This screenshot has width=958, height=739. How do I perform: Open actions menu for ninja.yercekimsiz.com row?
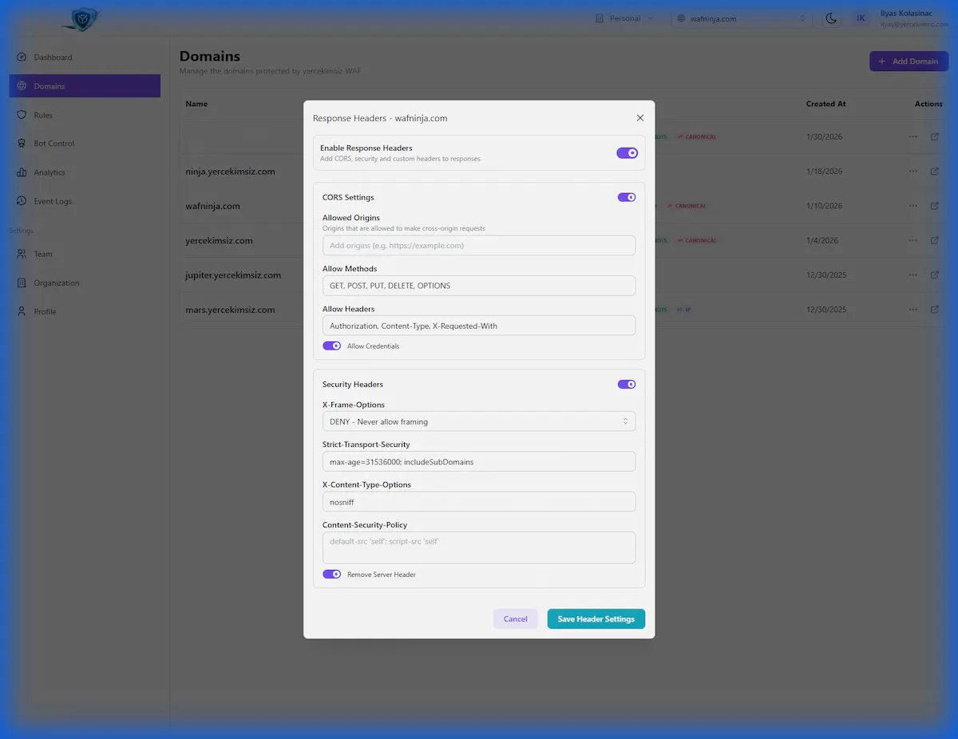pyautogui.click(x=913, y=171)
